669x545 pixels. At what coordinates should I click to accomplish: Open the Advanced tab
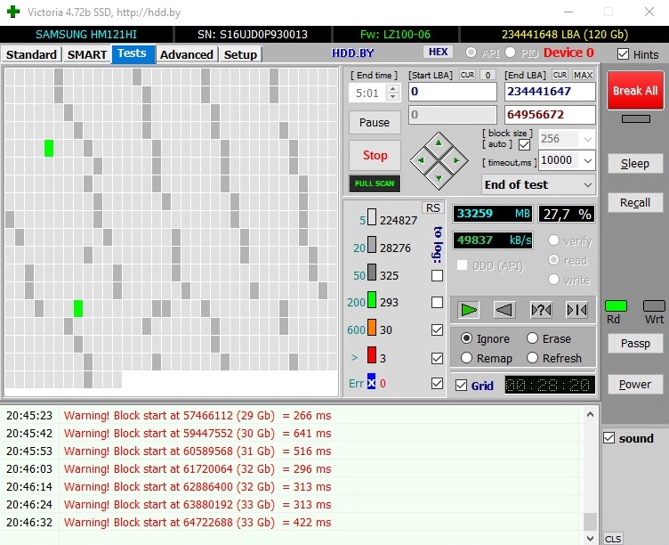[187, 54]
